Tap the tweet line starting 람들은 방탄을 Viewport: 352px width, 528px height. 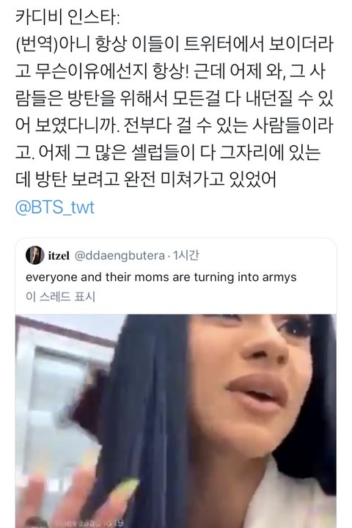[174, 98]
